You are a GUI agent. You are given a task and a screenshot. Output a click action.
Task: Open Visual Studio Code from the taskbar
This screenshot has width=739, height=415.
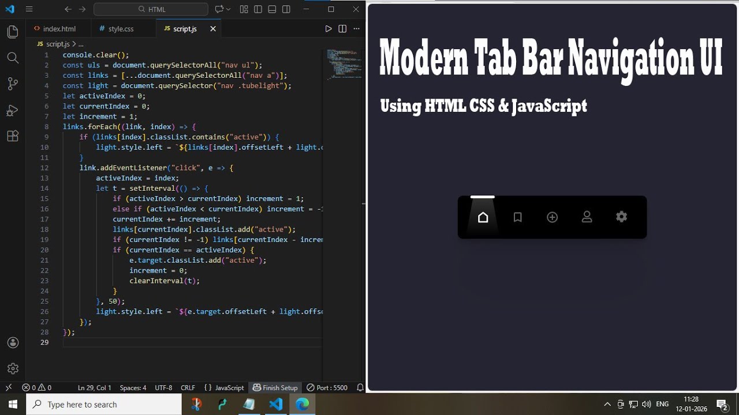click(276, 404)
